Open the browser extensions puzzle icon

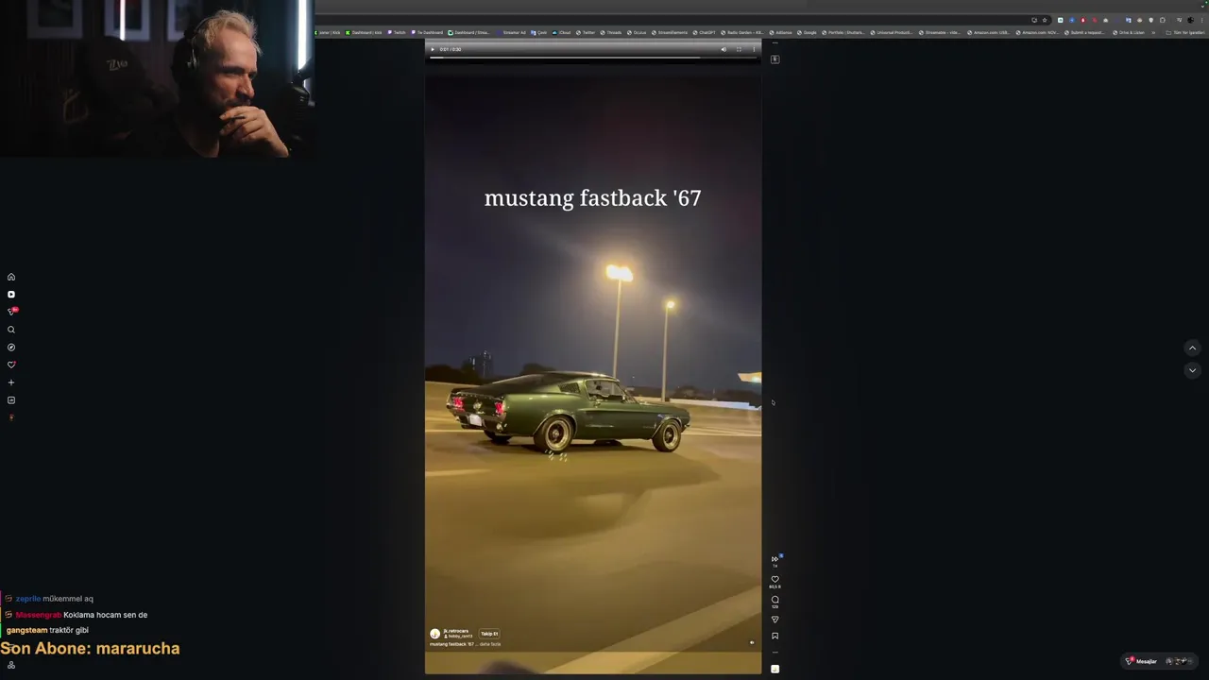(x=1163, y=19)
